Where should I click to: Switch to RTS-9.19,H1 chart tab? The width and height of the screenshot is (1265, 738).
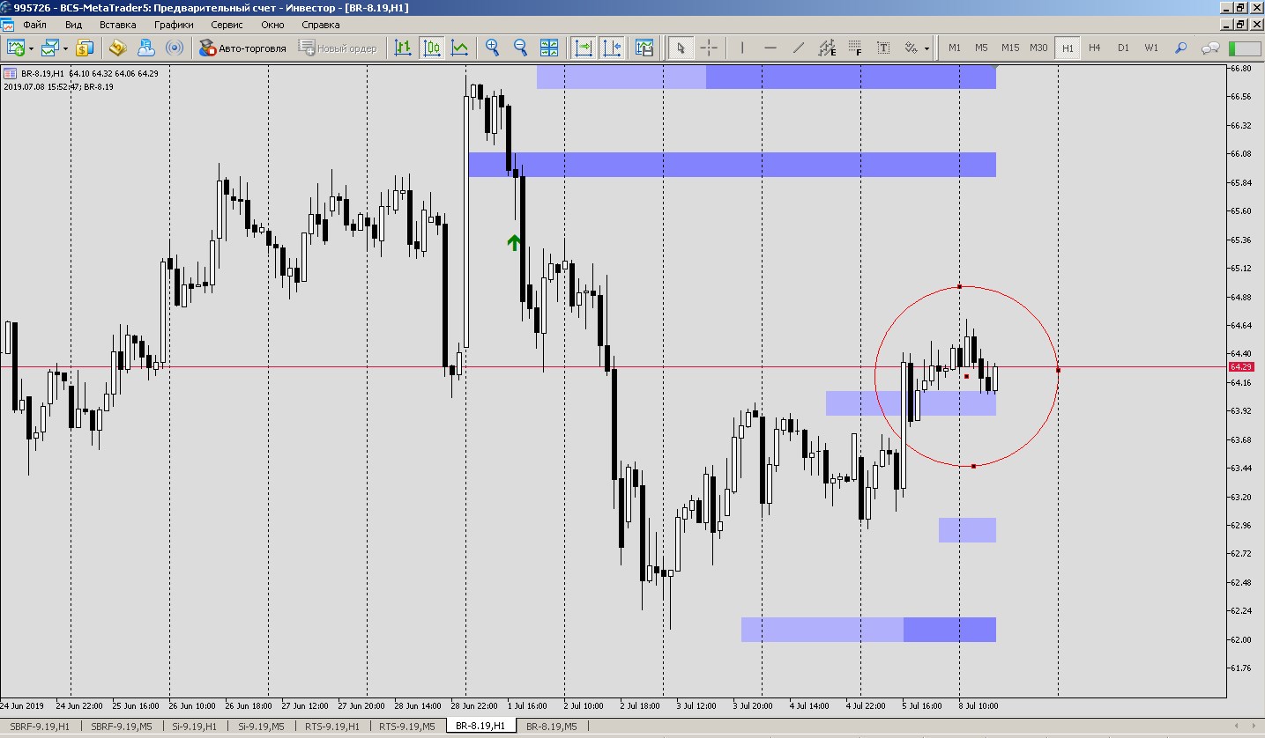point(332,727)
